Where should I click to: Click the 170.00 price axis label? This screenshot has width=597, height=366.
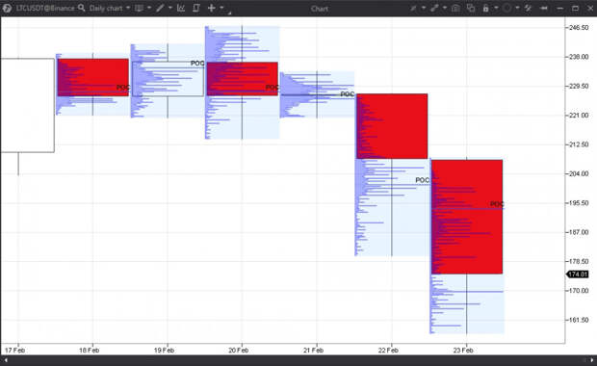click(x=579, y=291)
